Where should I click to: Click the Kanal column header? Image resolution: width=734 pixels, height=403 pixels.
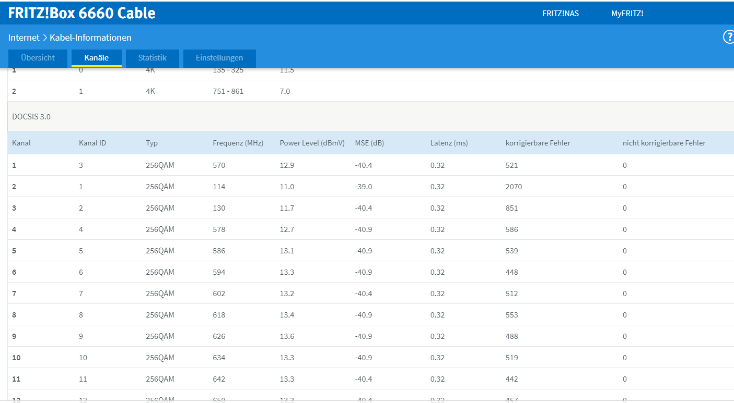click(x=21, y=143)
